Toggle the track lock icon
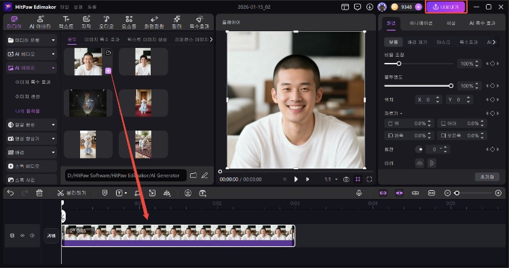The width and height of the screenshot is (509, 268). click(x=12, y=236)
